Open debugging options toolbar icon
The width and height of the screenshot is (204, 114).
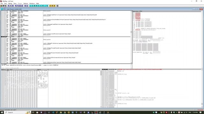click(57, 6)
